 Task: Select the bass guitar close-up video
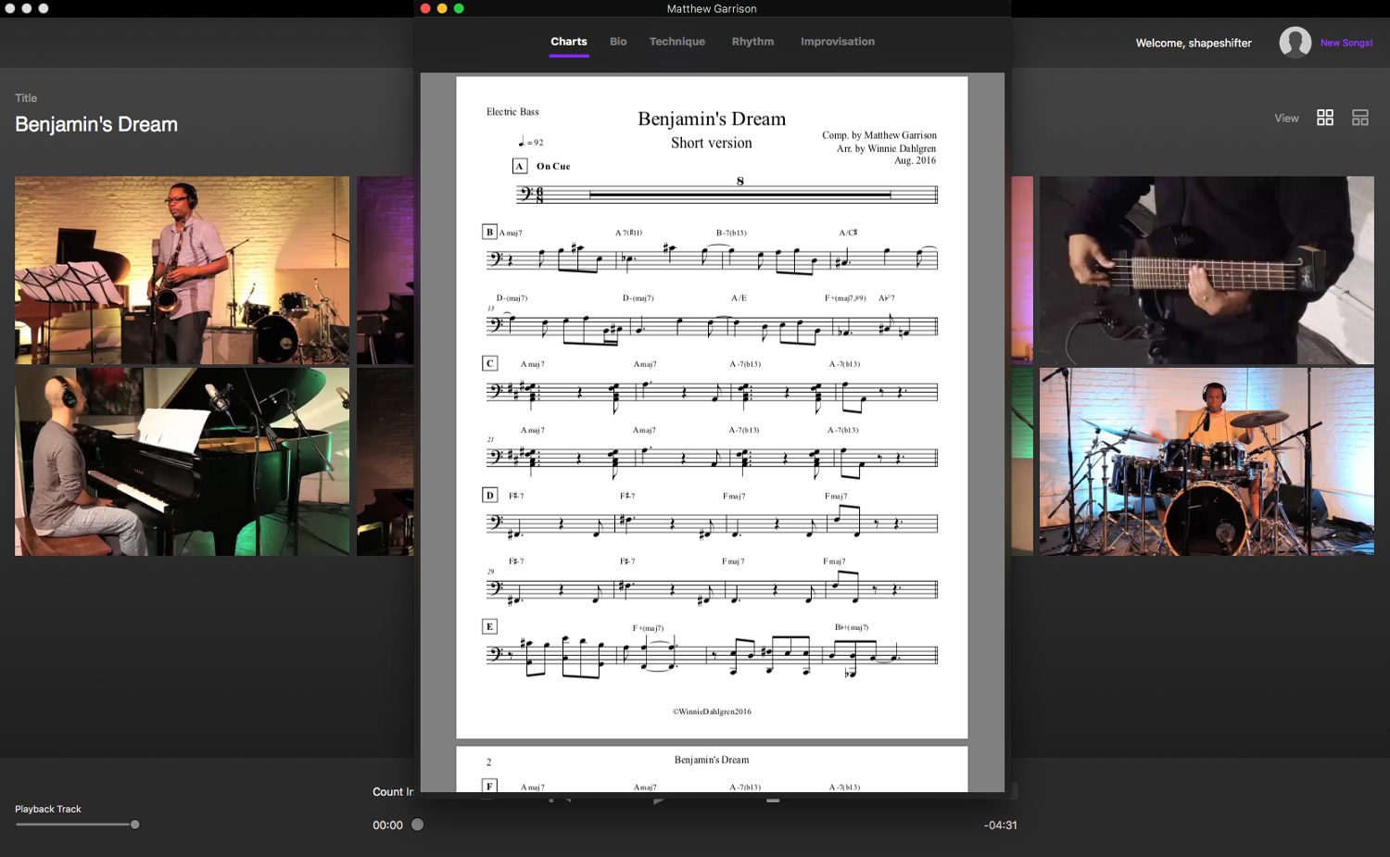[x=1206, y=270]
